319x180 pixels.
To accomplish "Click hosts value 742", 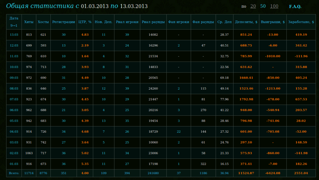I will (43, 143).
